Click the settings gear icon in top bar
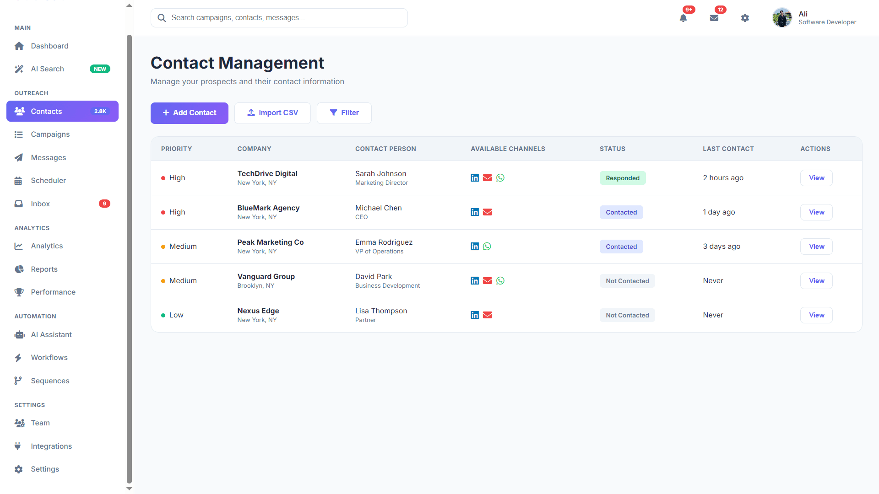Screen dimensions: 879x494 745,18
